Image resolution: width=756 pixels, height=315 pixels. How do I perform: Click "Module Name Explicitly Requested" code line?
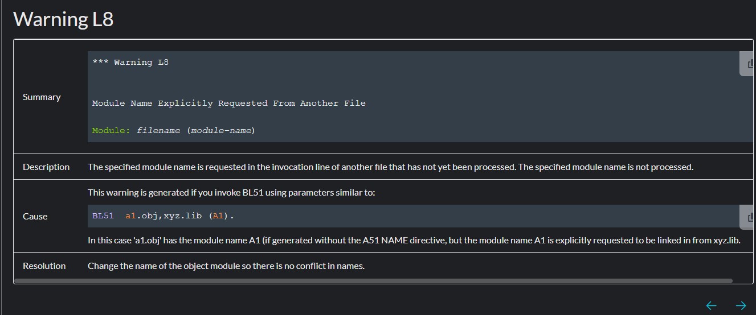tap(228, 103)
